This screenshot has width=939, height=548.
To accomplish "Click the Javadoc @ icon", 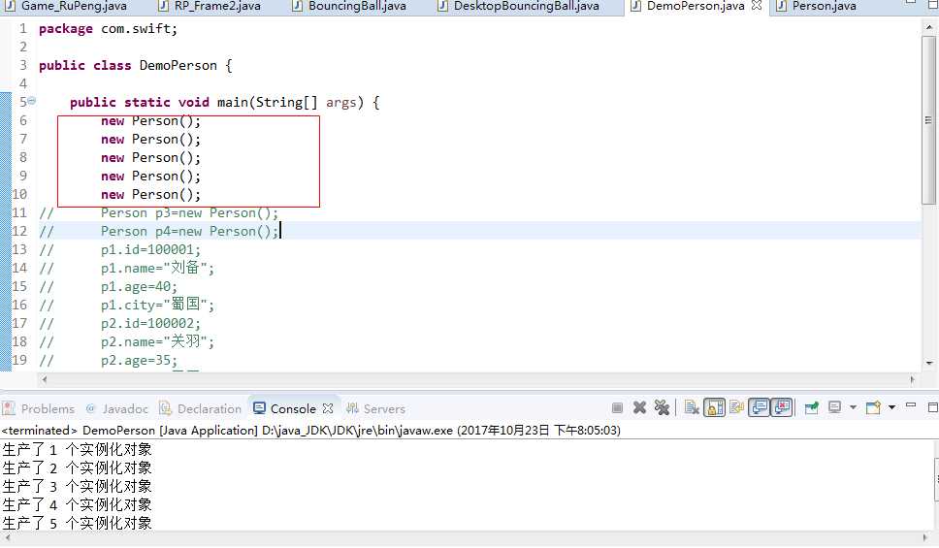I will pos(91,408).
